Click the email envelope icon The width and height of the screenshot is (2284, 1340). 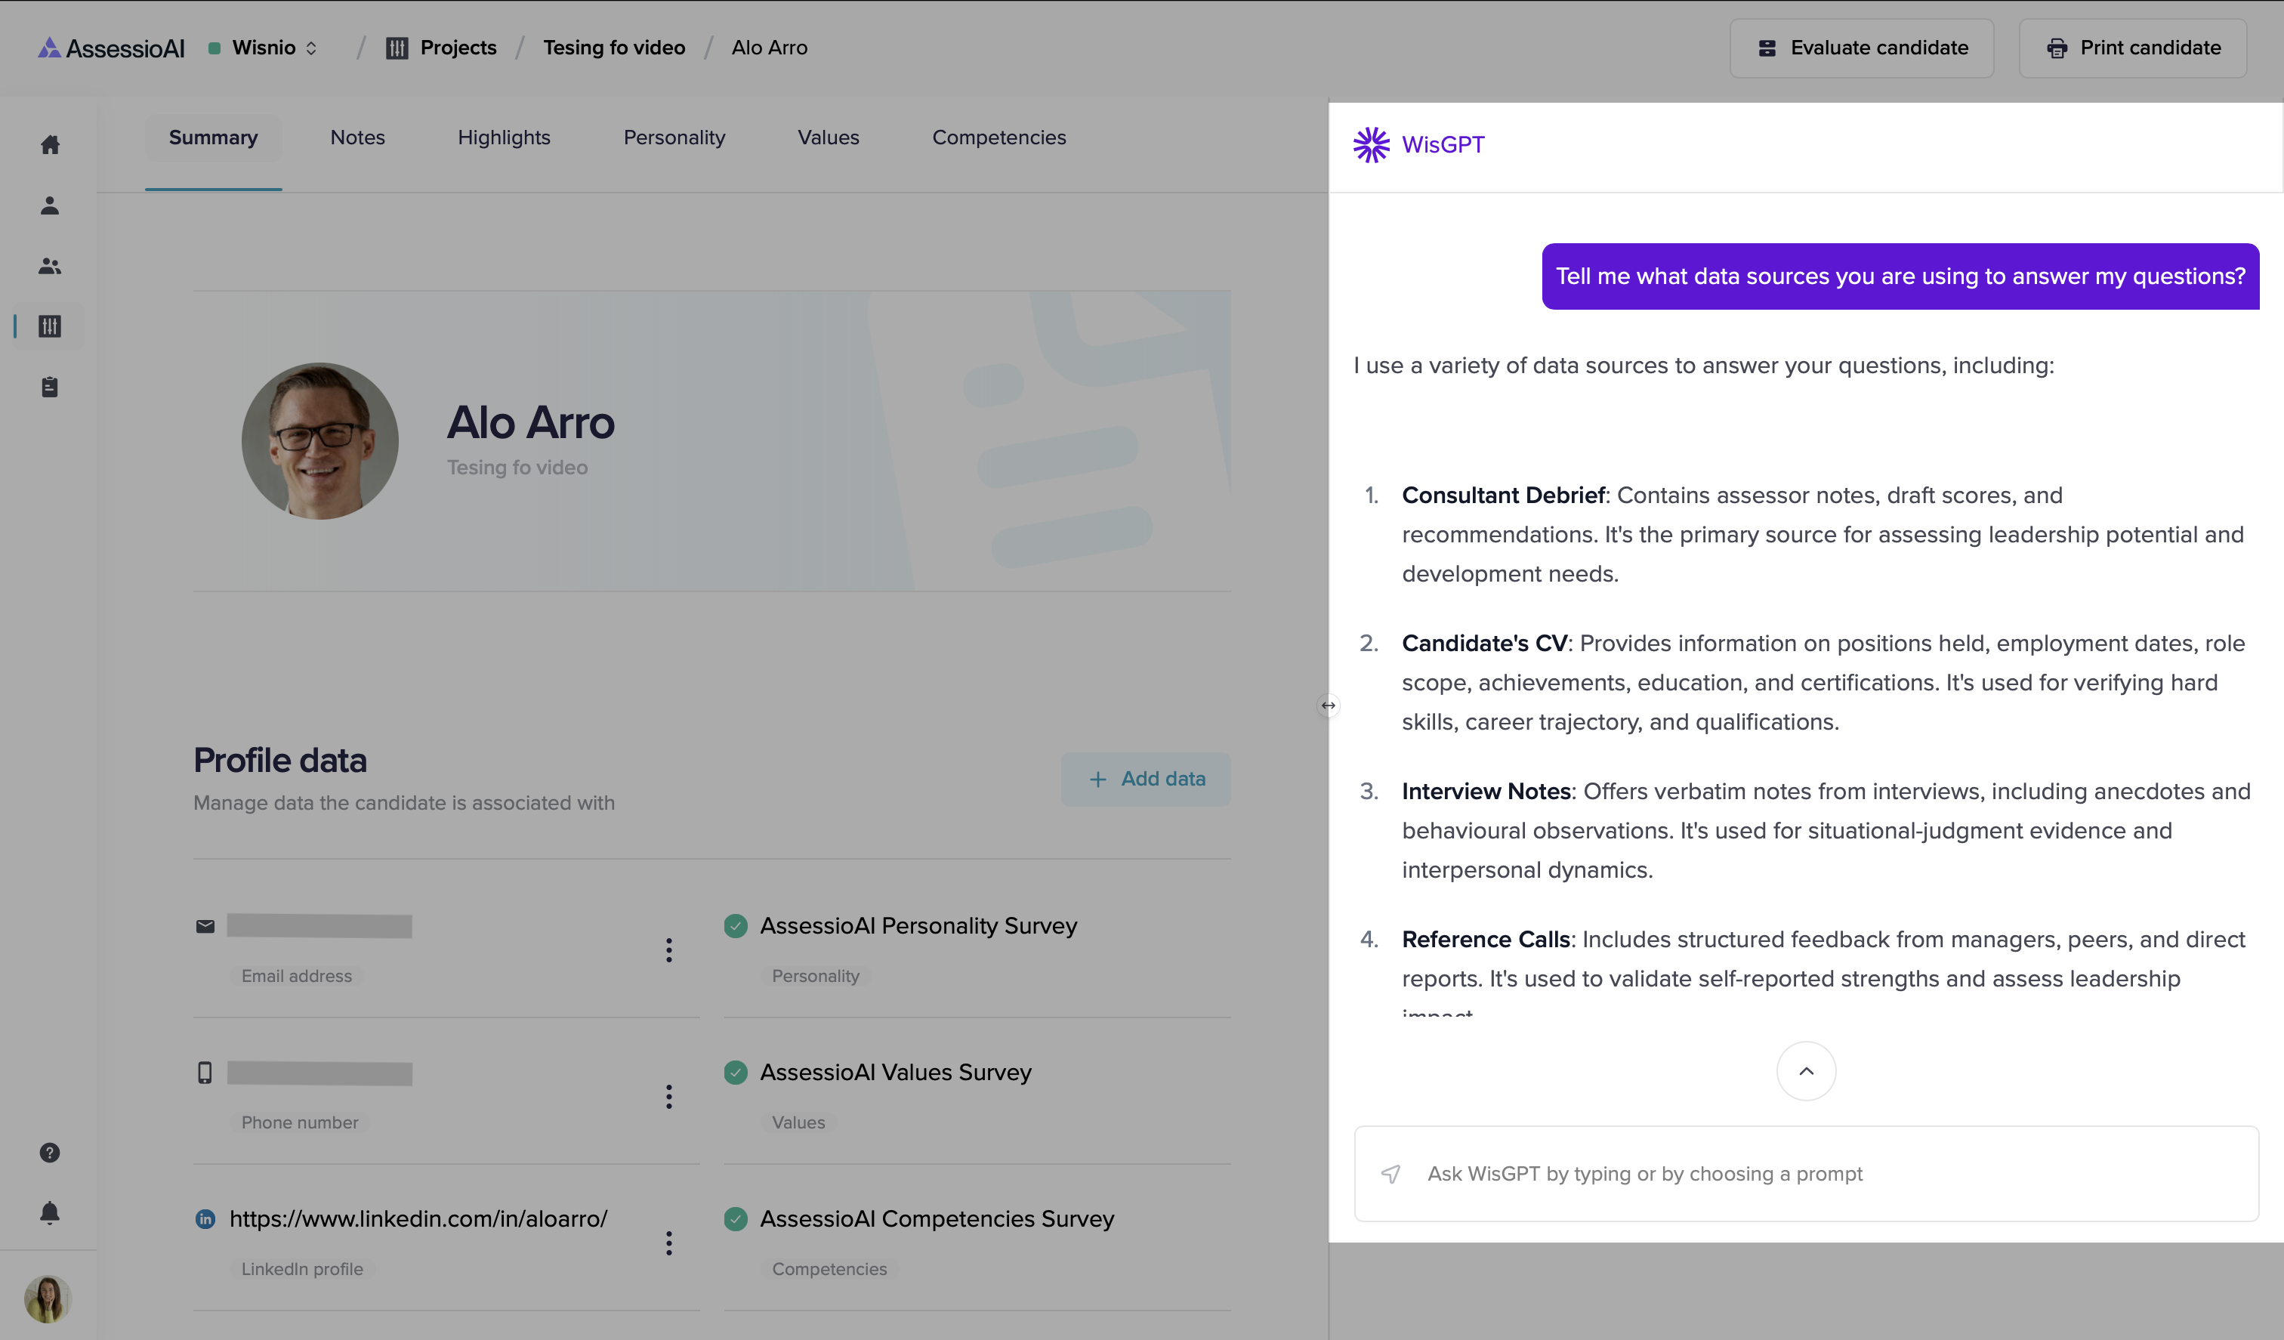pos(205,927)
